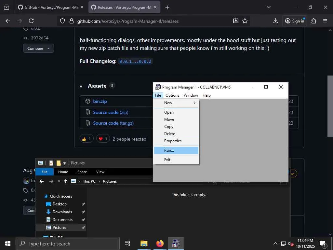Click This PC in Explorer breadcrumb
333x250 pixels.
pyautogui.click(x=89, y=181)
